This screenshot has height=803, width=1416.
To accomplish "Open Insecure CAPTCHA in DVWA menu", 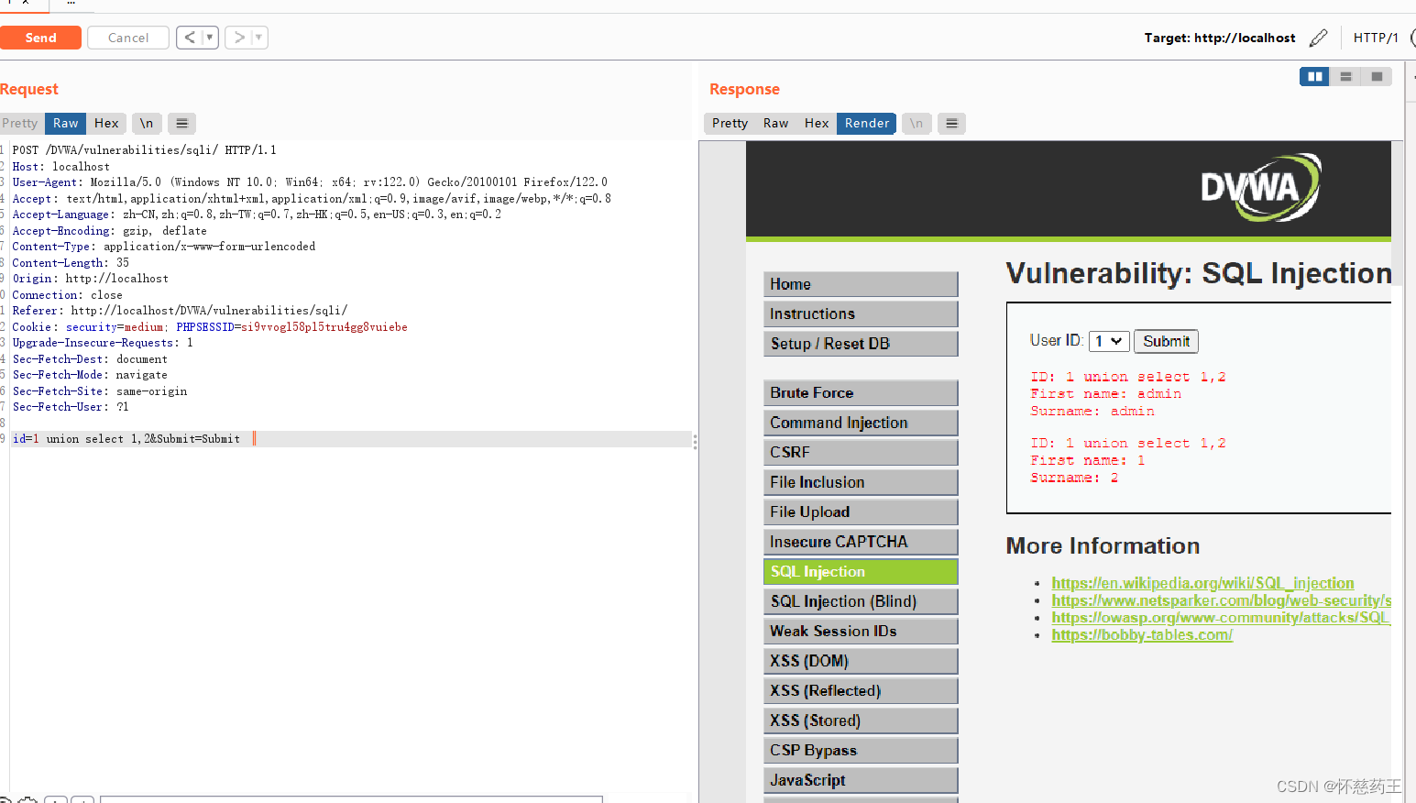I will pos(861,542).
